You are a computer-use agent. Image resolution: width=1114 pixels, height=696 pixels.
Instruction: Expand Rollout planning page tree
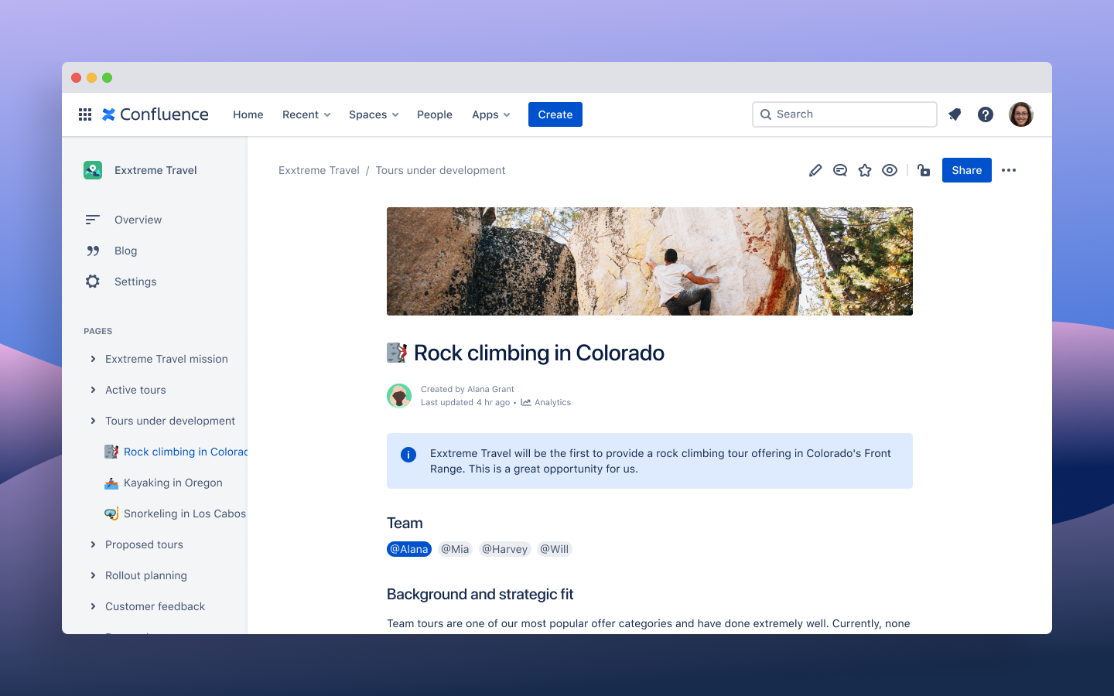tap(93, 575)
